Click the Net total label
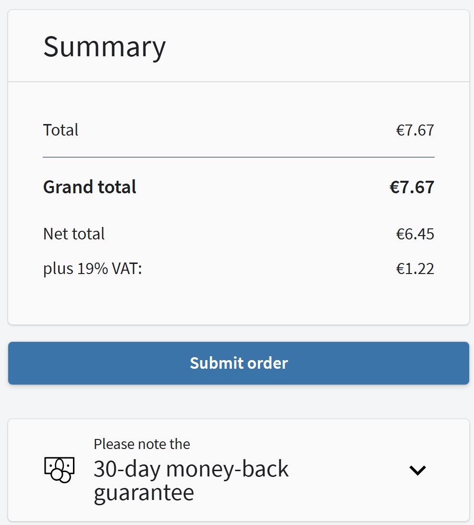 pos(74,234)
